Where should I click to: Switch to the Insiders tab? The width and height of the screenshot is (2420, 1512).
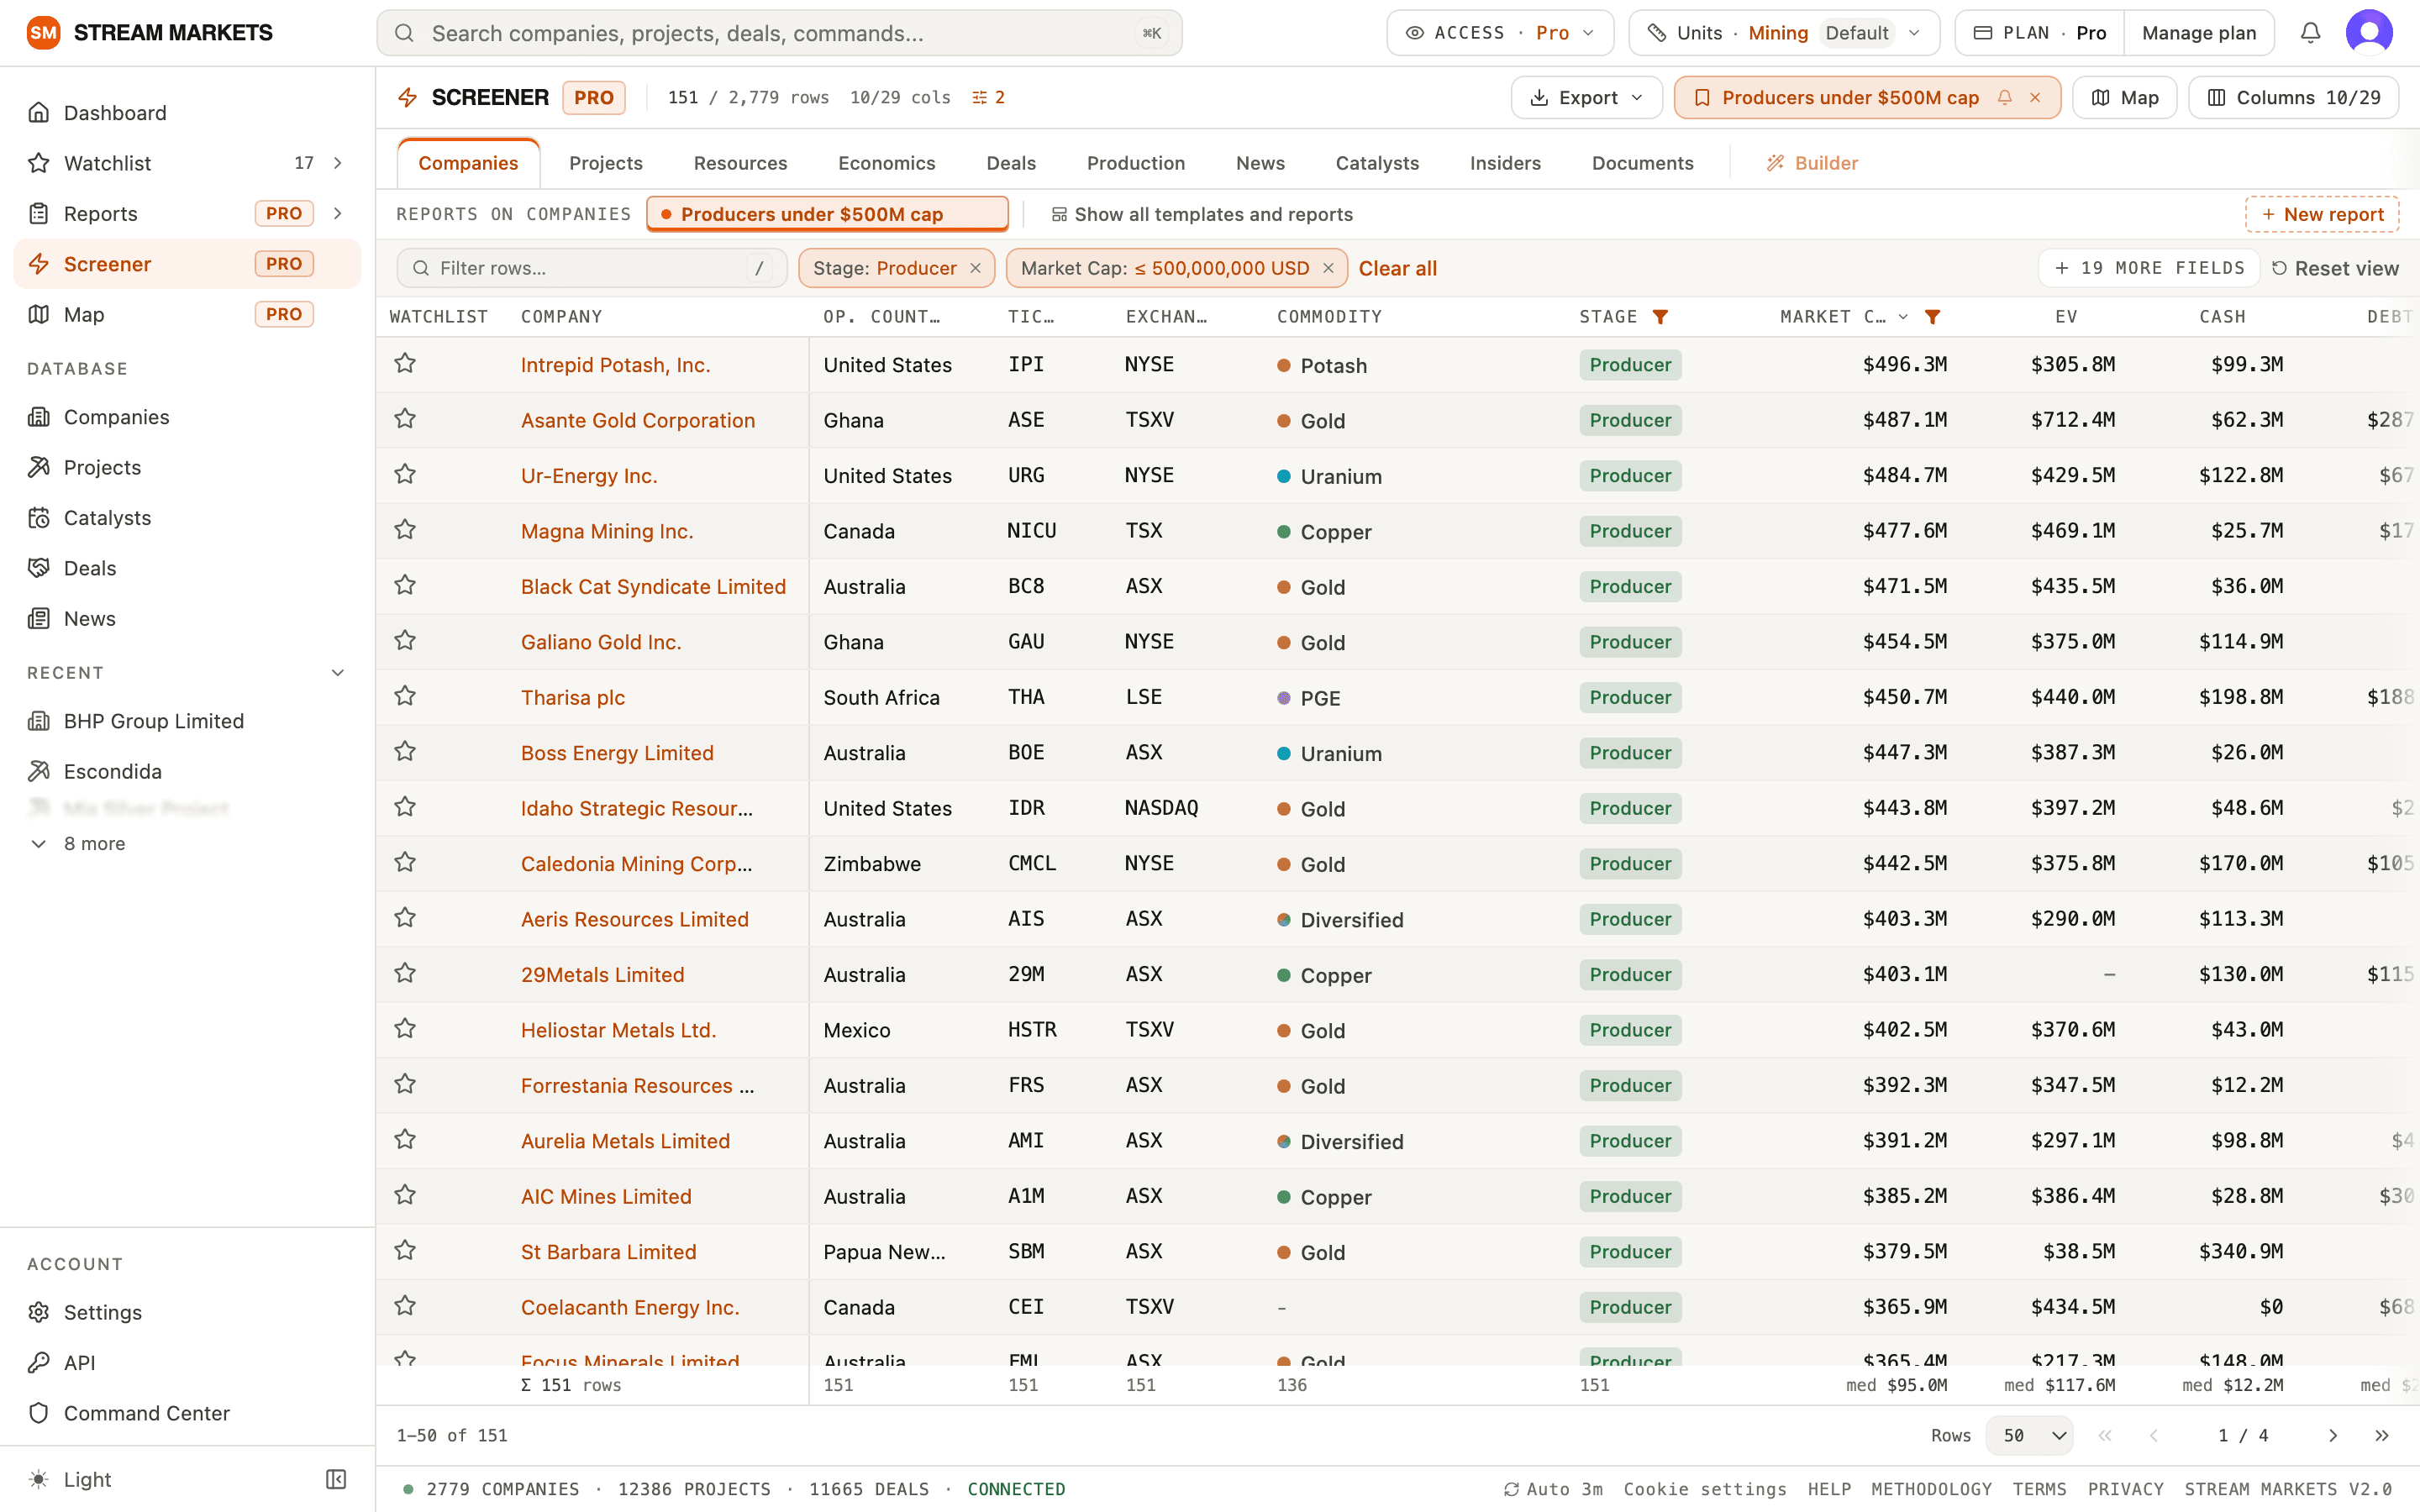point(1505,163)
